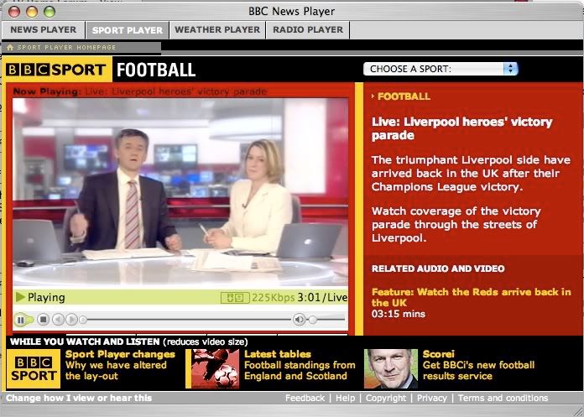Switch to the Weather Player tab
The height and width of the screenshot is (417, 584).
pyautogui.click(x=217, y=30)
